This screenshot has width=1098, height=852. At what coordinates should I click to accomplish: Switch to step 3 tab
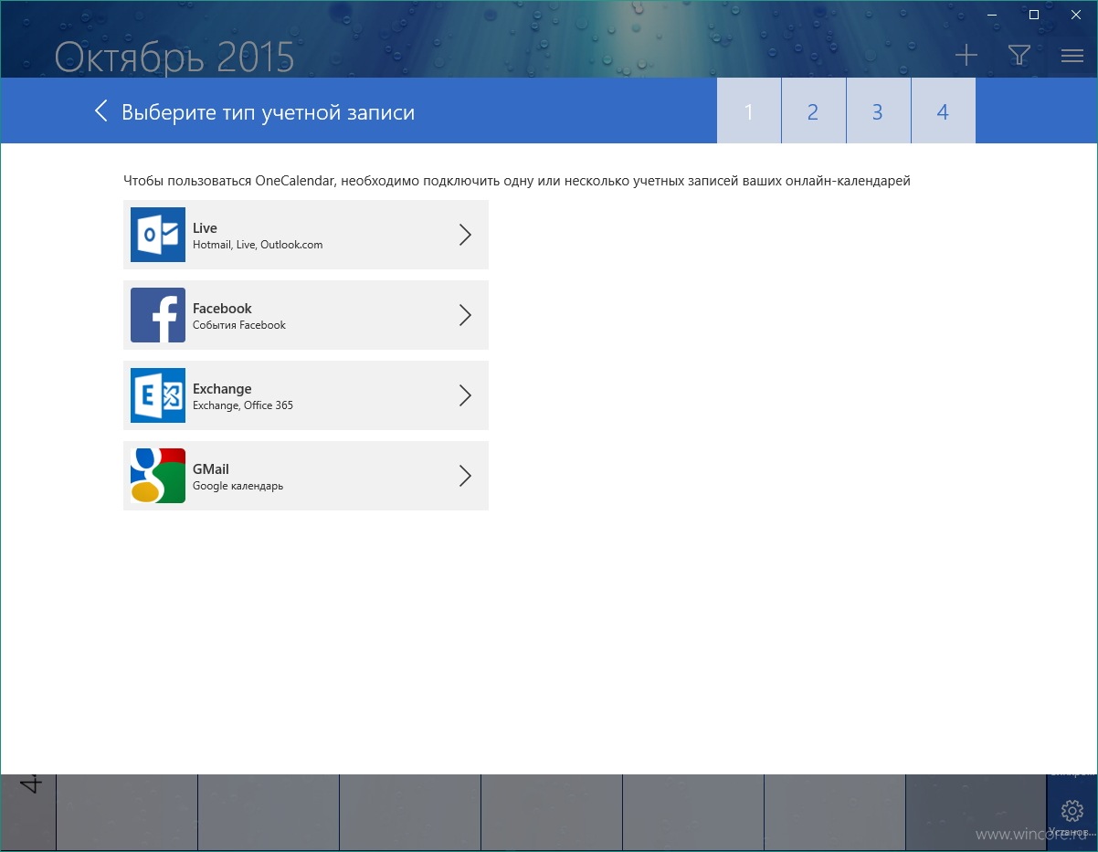(x=878, y=111)
